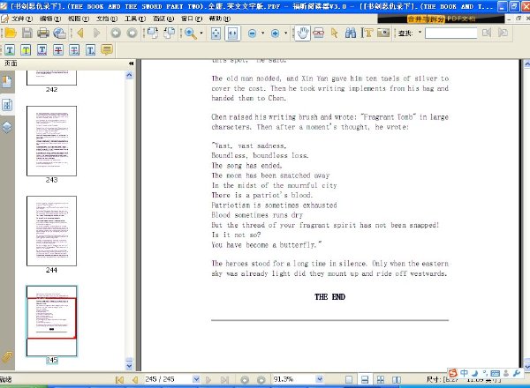Viewport: 530px width, 388px height.
Task: Go to next page using gray right arrow
Action: pos(96,33)
